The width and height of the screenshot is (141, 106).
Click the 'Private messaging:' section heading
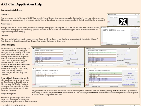click(8, 45)
